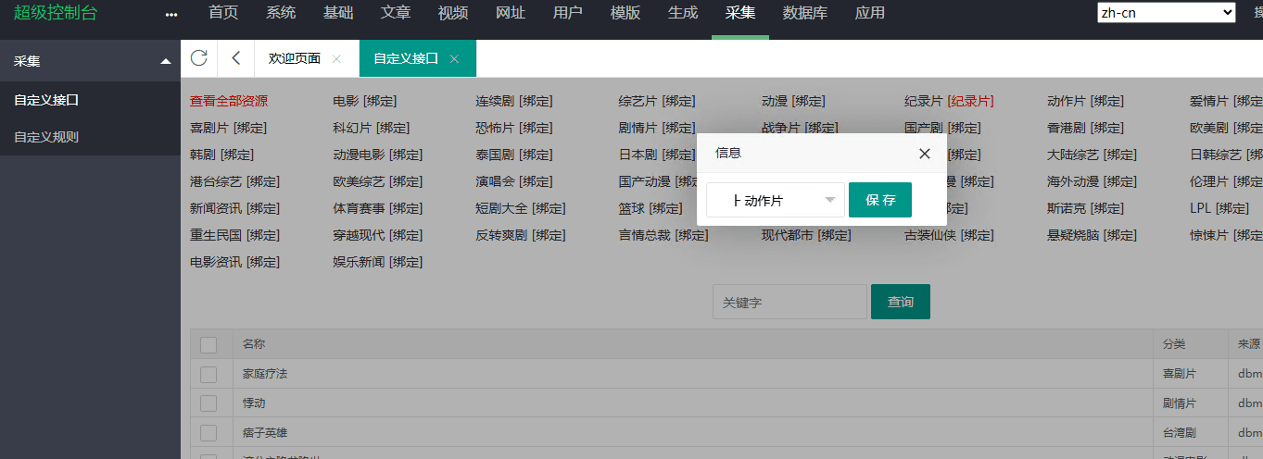Close the 信息 dialog with X

click(924, 154)
